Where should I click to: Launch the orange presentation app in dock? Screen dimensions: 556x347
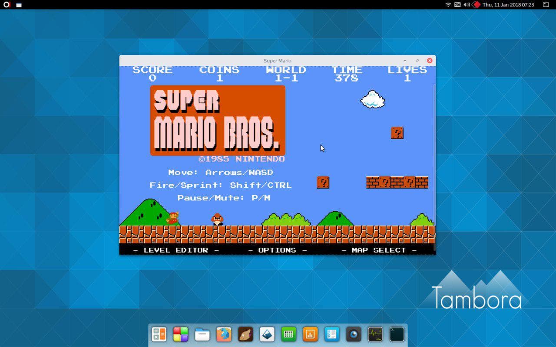(310, 334)
